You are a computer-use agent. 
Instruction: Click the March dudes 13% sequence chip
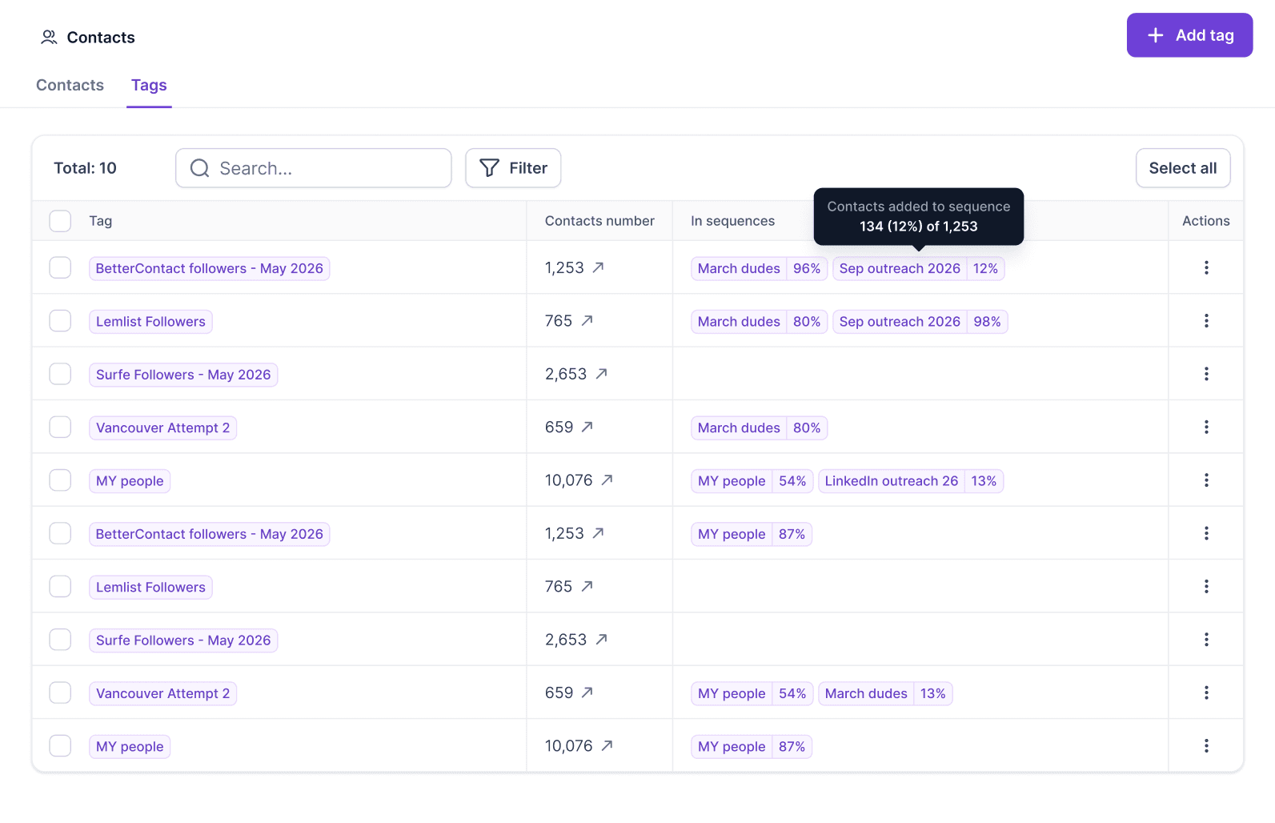885,693
